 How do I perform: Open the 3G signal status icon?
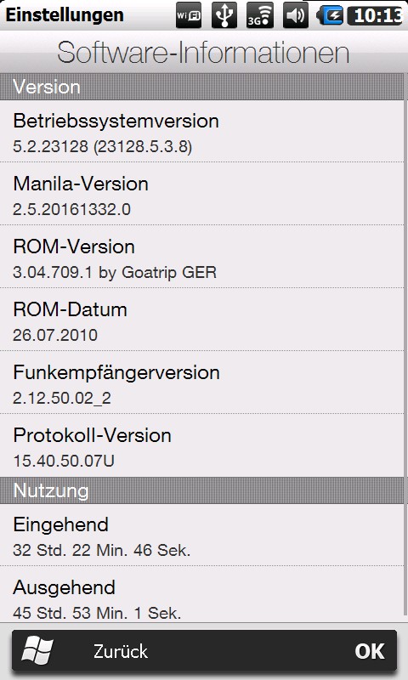click(260, 15)
